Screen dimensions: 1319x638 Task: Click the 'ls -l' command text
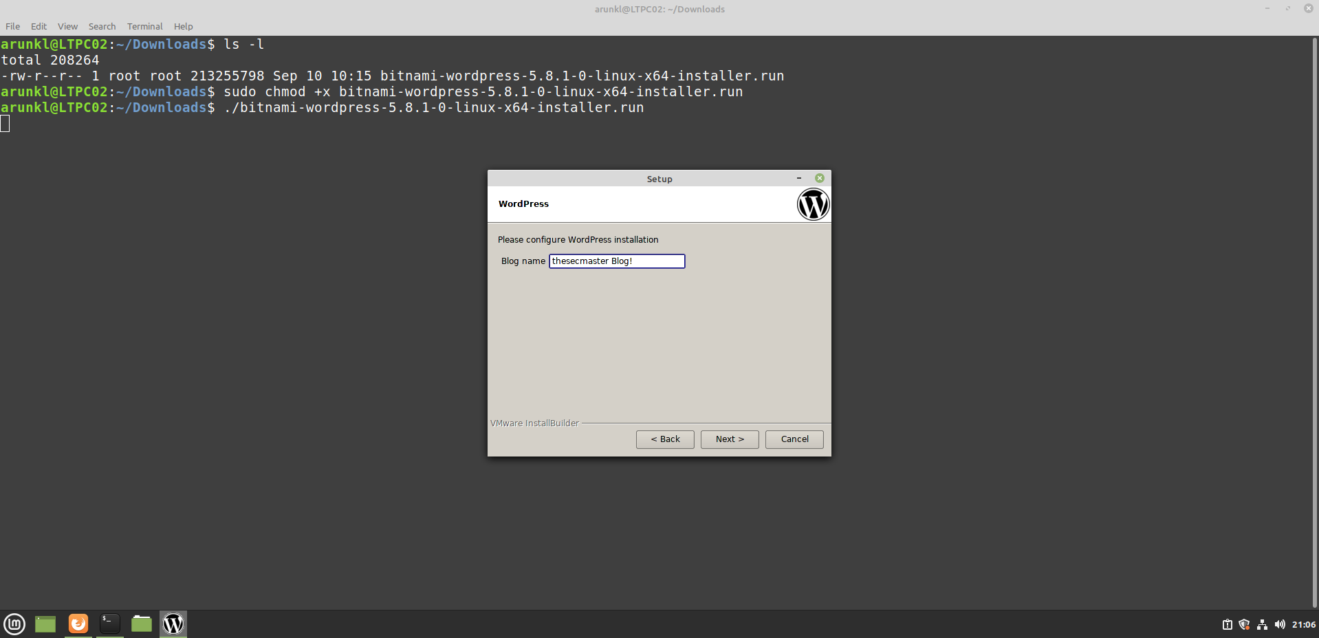[x=244, y=45]
